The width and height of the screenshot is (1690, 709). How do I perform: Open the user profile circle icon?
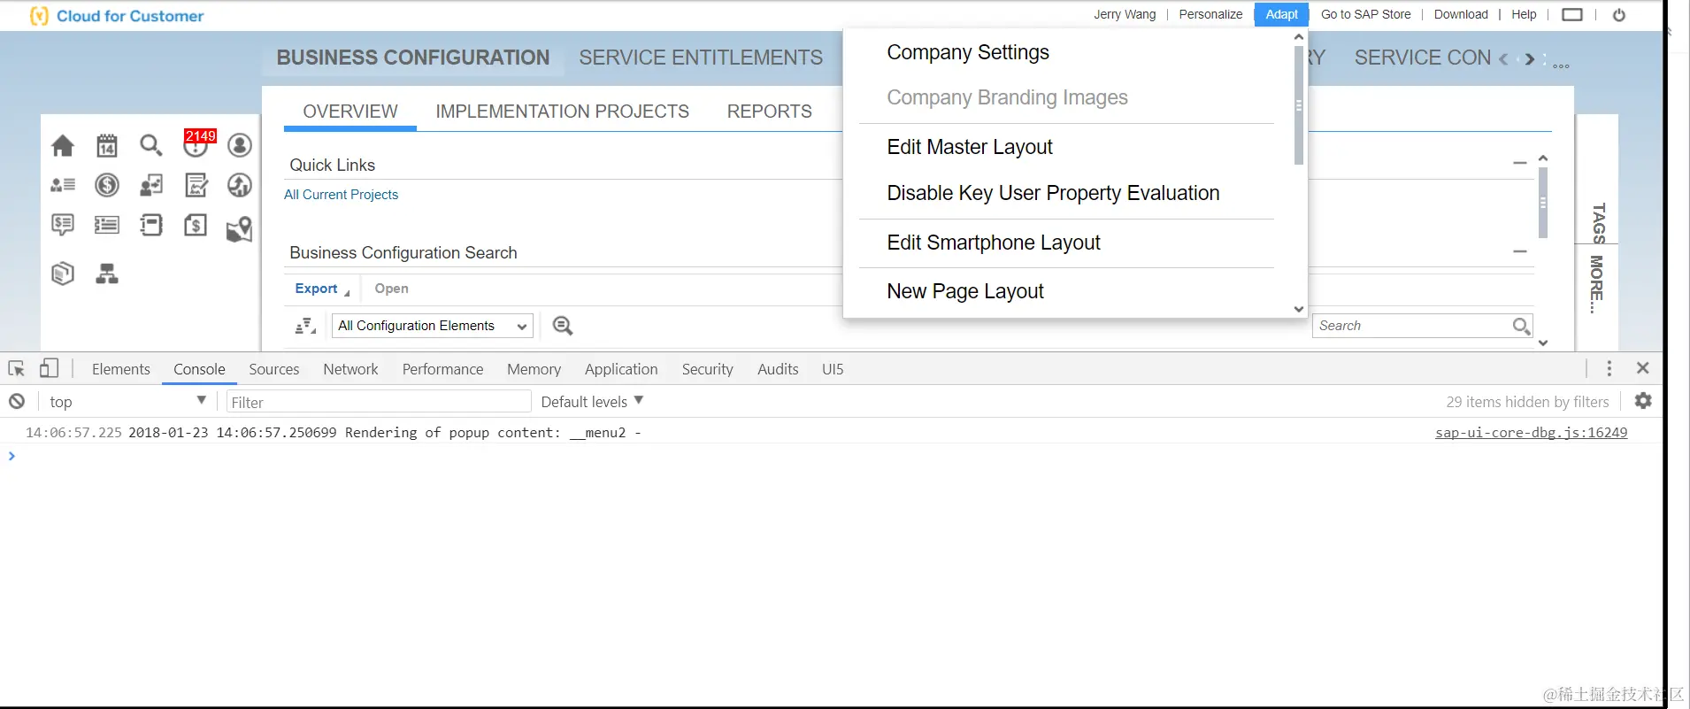pos(240,145)
